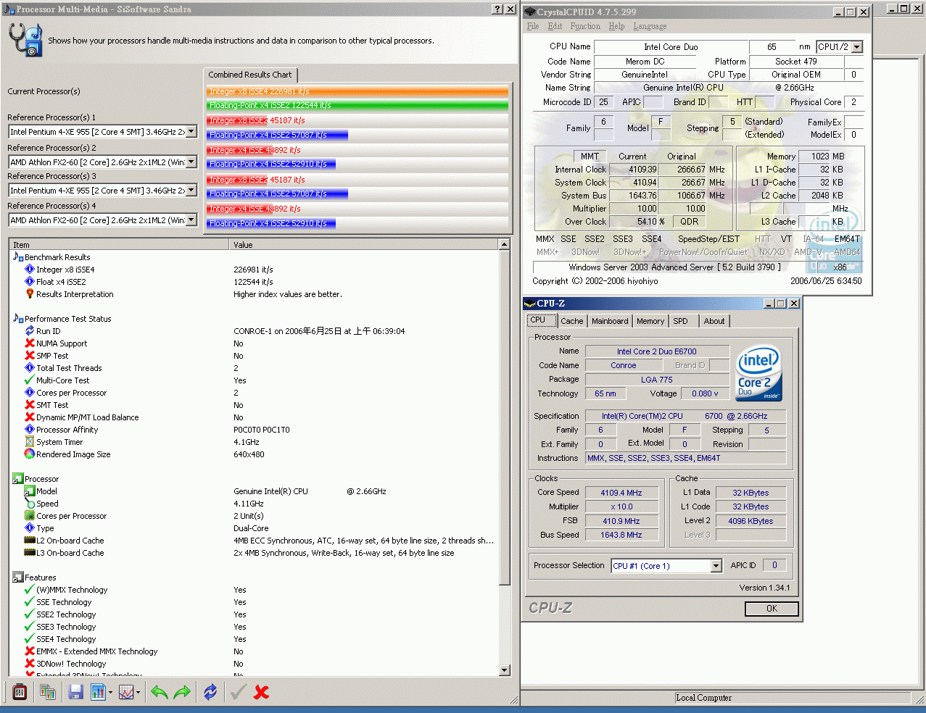
Task: Click QDR button in CrystalCPUID
Action: [689, 222]
